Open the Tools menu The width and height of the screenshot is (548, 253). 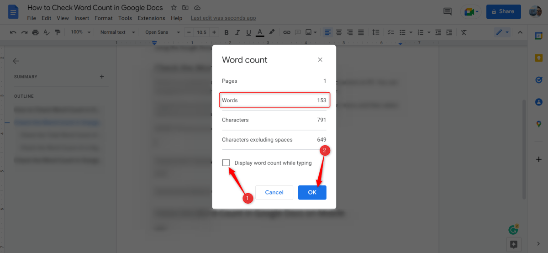coord(125,18)
